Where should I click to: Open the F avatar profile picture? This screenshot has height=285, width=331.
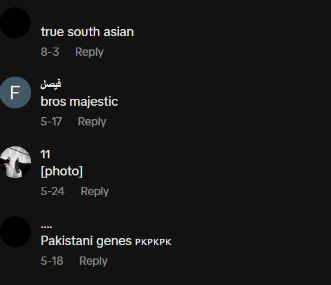point(15,92)
